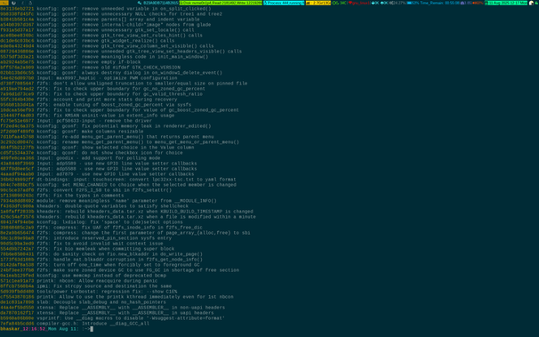Image resolution: width=539 pixels, height=337 pixels.
Task: Open the green Disk nvme Read/Write block
Action: click(221, 3)
